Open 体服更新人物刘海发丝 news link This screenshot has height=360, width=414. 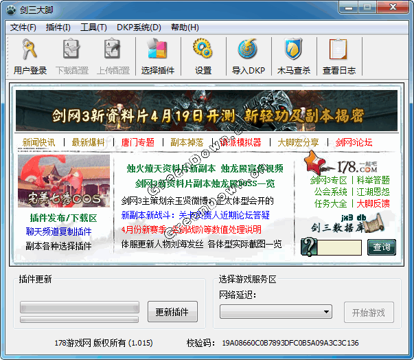coord(201,244)
